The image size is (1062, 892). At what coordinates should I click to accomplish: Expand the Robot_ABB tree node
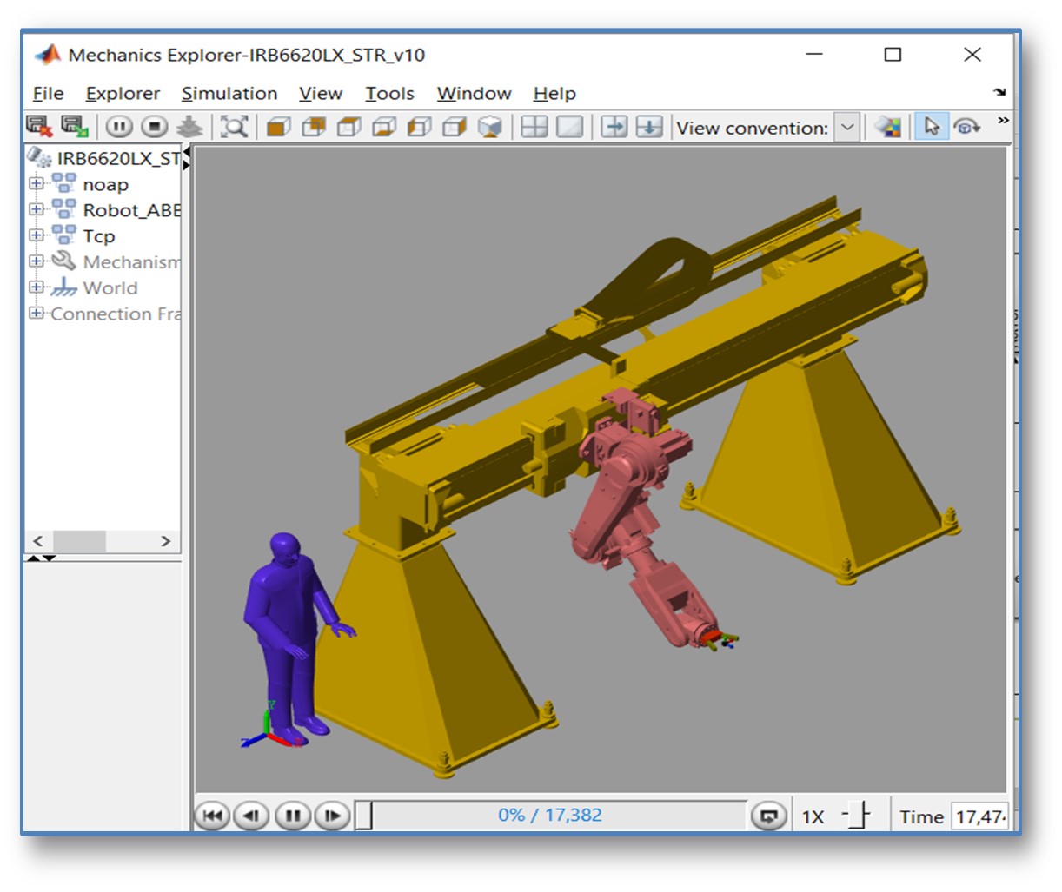point(36,209)
